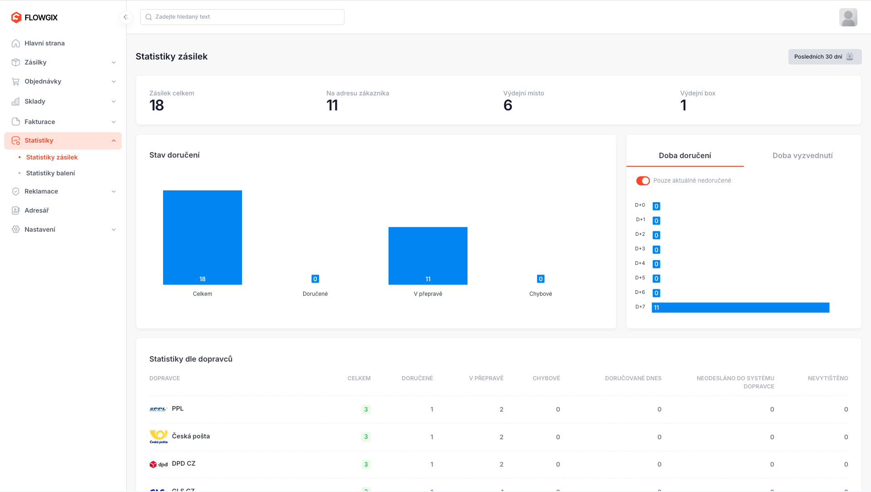
Task: Open Statistiky balení page
Action: (50, 173)
